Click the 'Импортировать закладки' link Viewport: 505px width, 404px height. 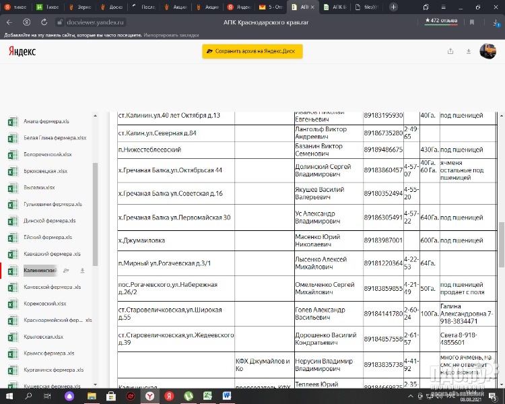171,34
